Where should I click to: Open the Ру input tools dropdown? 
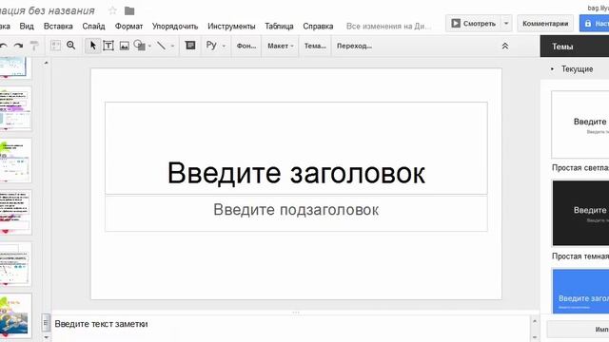[x=216, y=46]
